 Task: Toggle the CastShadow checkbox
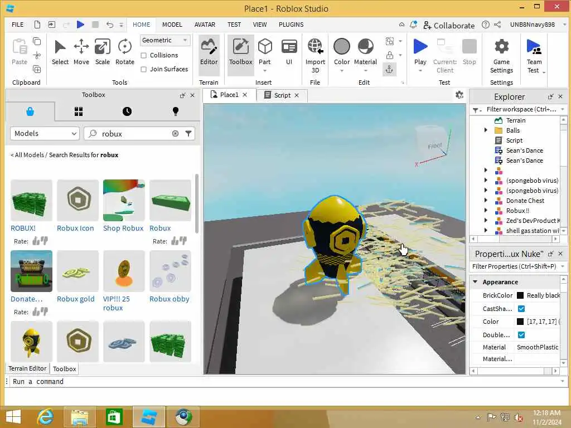click(521, 309)
